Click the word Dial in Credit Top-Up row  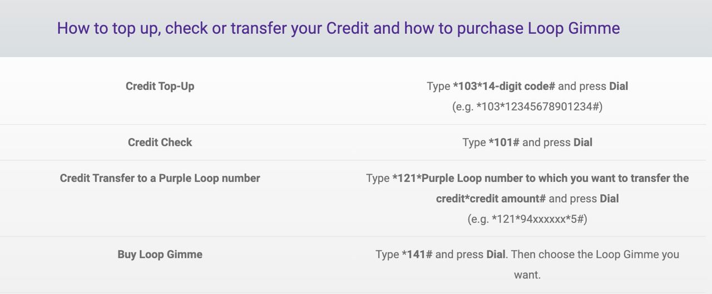pos(619,86)
